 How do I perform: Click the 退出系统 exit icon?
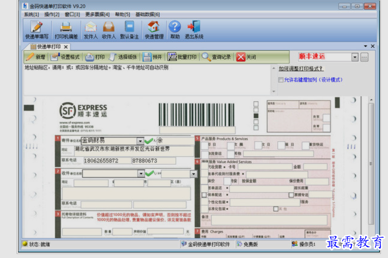coord(194,30)
